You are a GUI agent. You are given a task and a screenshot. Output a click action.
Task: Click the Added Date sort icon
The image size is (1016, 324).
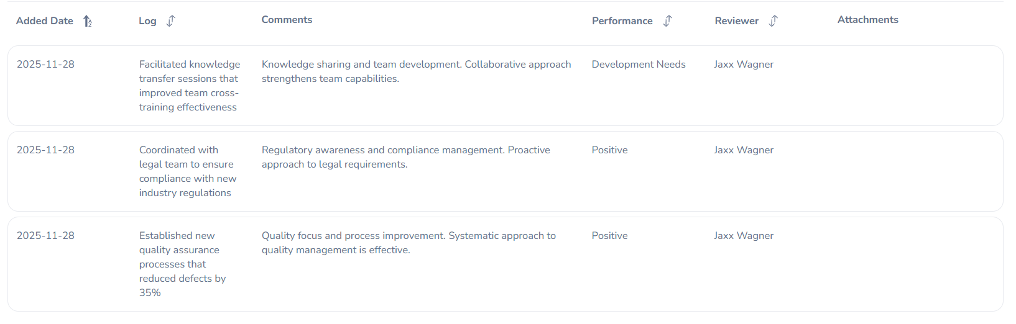[x=88, y=21]
